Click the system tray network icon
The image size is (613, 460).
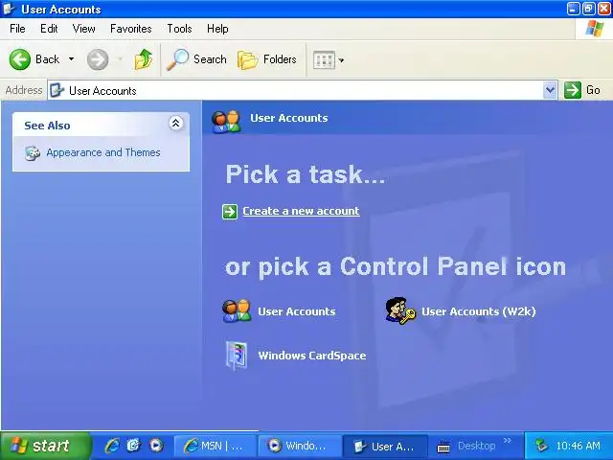pyautogui.click(x=541, y=446)
